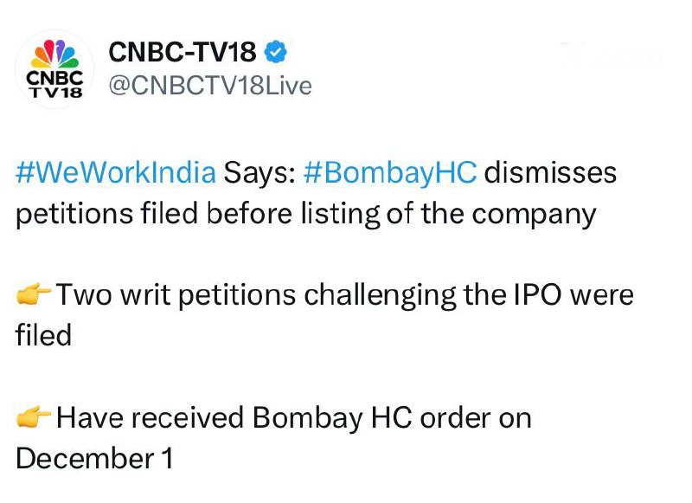Click the blue verified checkmark badge
This screenshot has width=692, height=503.
[x=275, y=52]
